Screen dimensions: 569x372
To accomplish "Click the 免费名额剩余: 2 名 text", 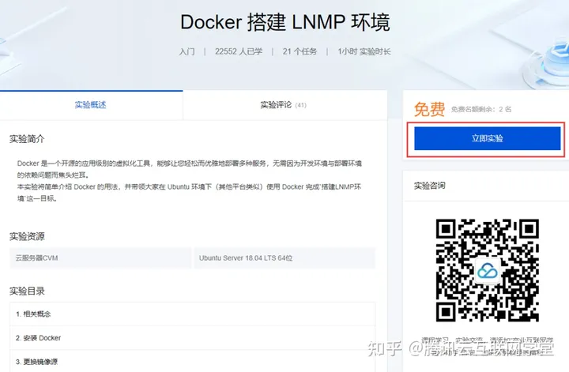I will point(481,109).
